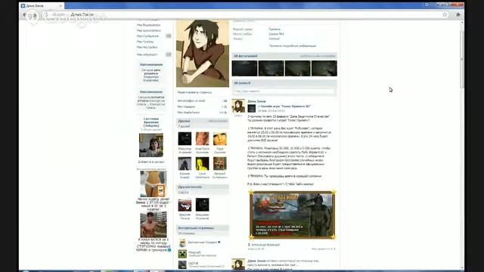Image resolution: width=484 pixels, height=272 pixels.
Task: Click the wall post text input field
Action: [x=284, y=91]
